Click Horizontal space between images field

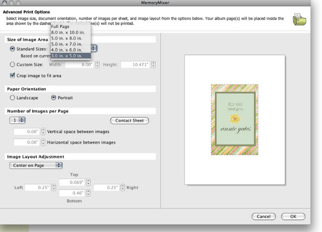pos(27,142)
